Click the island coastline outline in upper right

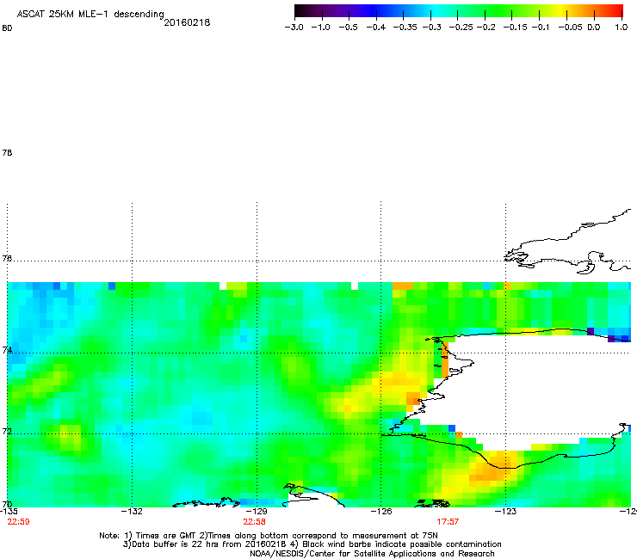pos(568,242)
